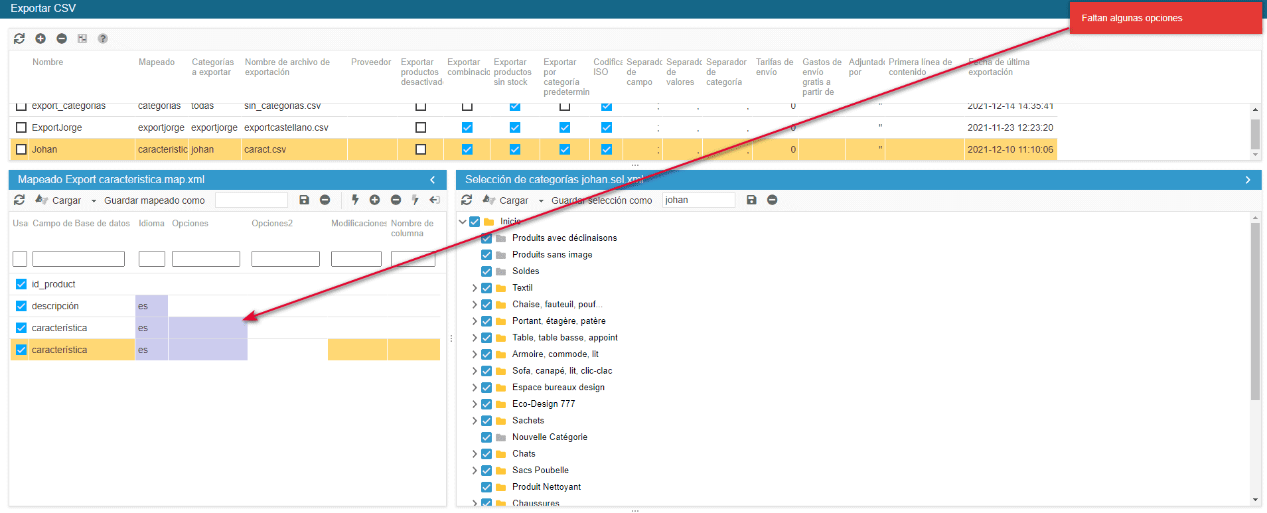Screen dimensions: 1267x513
Task: Save the category selection with the disk icon
Action: tap(751, 200)
